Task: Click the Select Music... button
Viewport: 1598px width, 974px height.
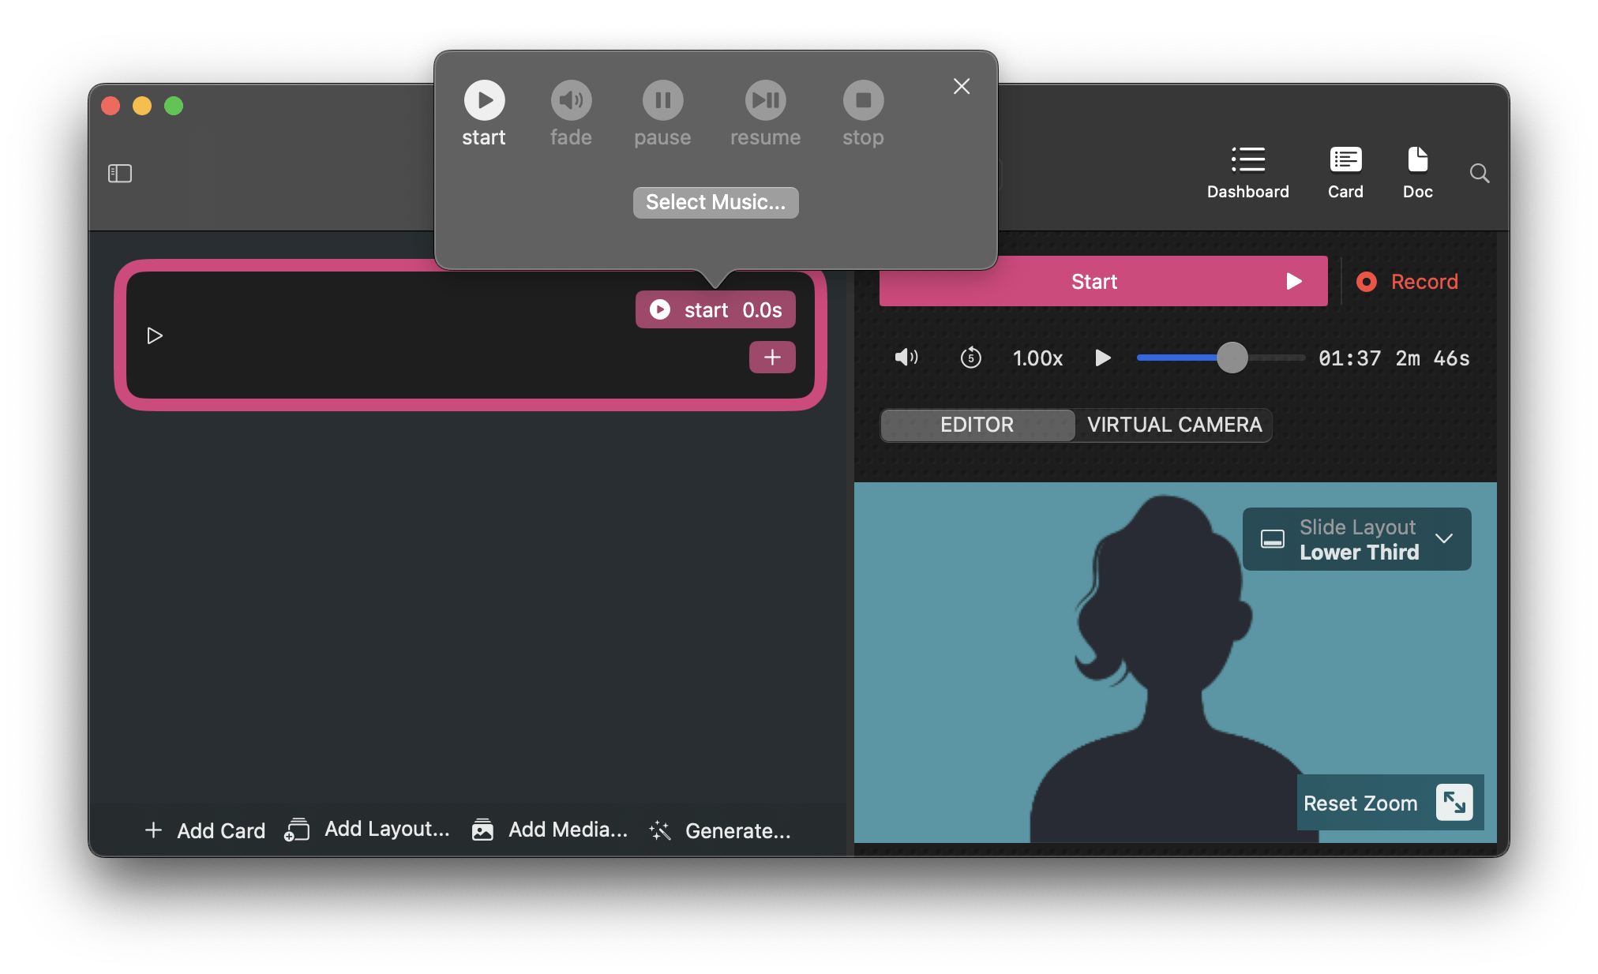Action: point(715,202)
